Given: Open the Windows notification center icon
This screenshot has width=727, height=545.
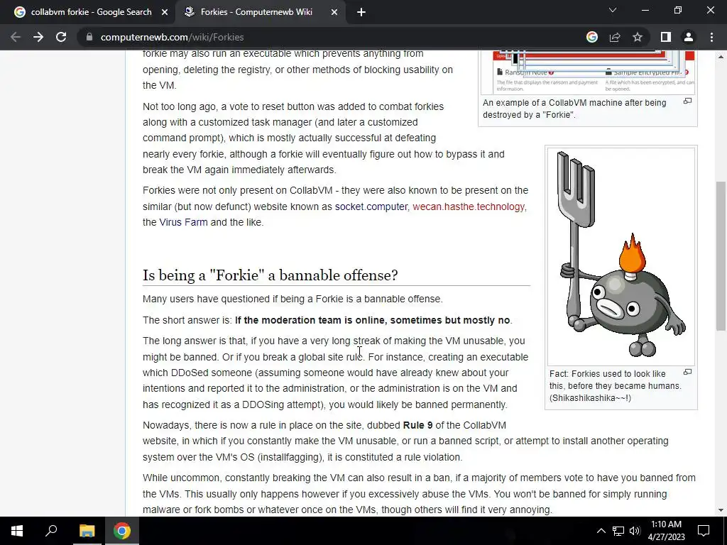Looking at the screenshot, I should 704,531.
